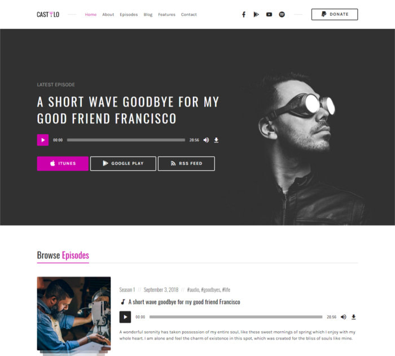Subscribe via the RSS Feed button

pos(186,163)
